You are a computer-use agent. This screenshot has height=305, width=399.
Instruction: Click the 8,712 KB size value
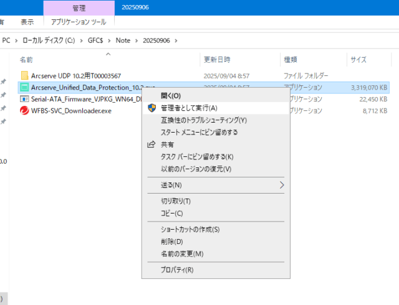point(375,111)
